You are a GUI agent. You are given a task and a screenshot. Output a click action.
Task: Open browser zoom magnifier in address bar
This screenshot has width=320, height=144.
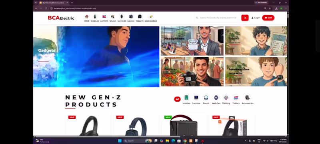265,8
